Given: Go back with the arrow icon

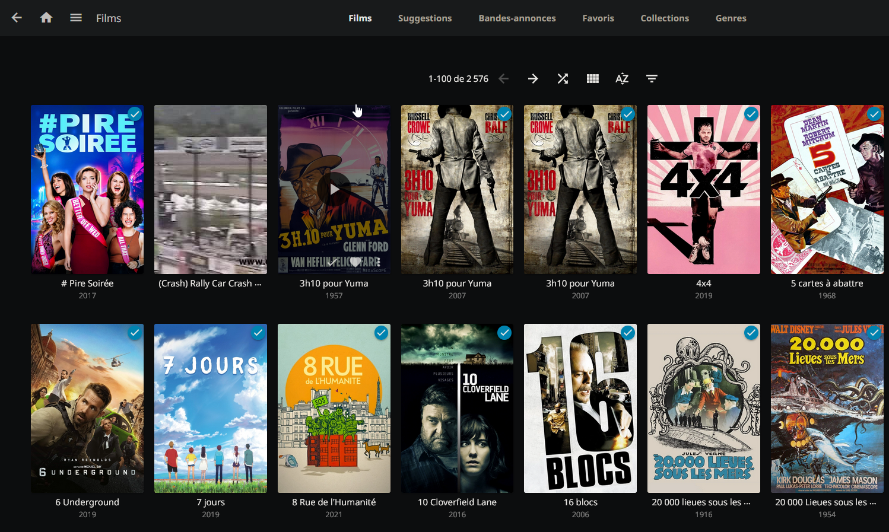Looking at the screenshot, I should pos(17,18).
